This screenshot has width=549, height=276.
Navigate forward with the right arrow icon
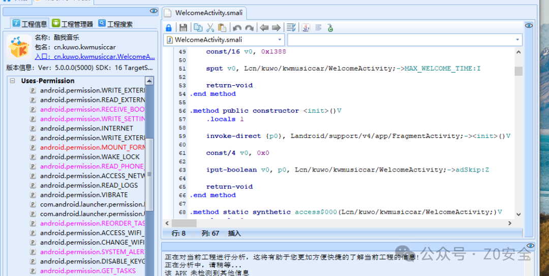click(276, 27)
